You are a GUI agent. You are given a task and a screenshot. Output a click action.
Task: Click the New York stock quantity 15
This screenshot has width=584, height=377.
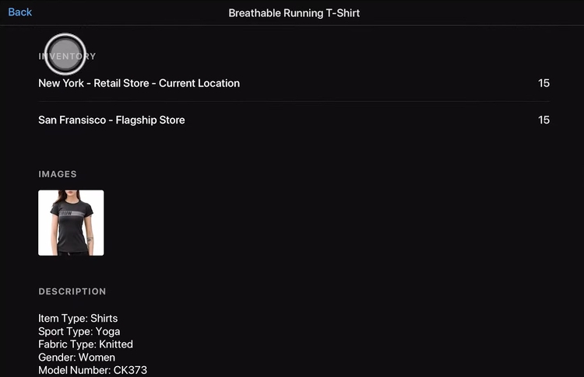pos(544,83)
